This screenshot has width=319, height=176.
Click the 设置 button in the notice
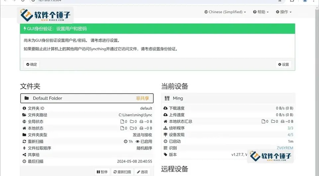[283, 64]
